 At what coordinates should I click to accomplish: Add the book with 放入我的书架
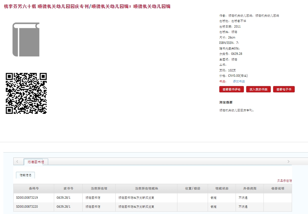(258, 89)
